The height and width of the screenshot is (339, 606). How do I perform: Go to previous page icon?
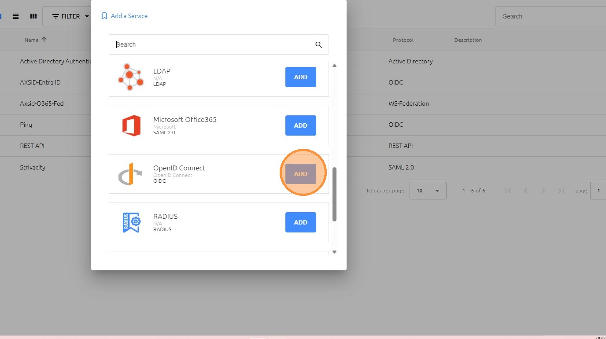[526, 191]
